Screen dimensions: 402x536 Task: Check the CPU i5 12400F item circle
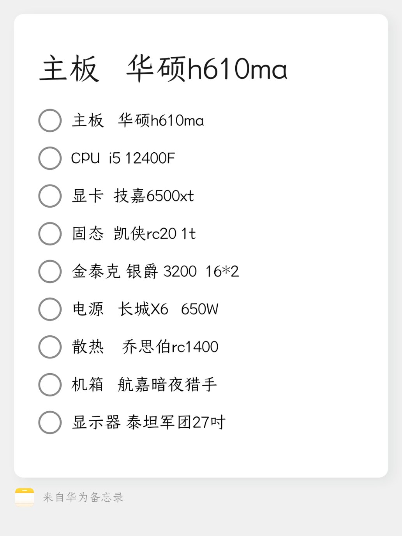pos(50,158)
